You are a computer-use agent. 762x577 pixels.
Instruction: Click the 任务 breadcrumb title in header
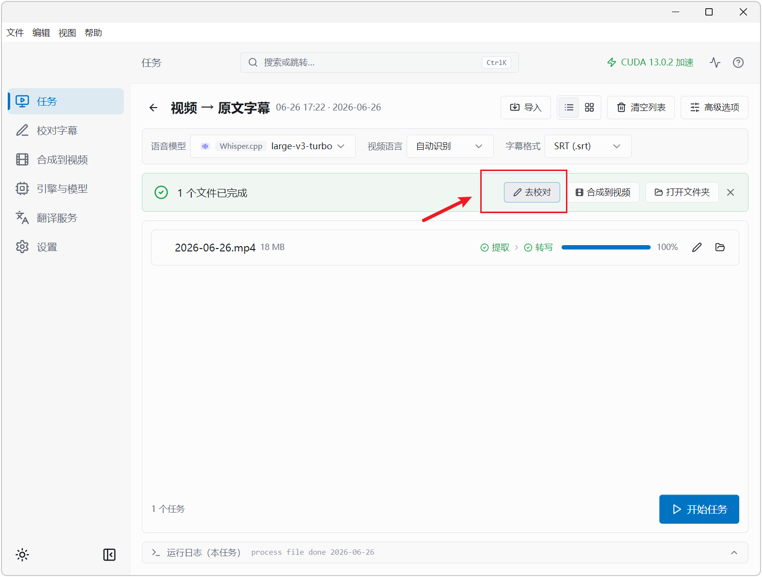pyautogui.click(x=152, y=62)
